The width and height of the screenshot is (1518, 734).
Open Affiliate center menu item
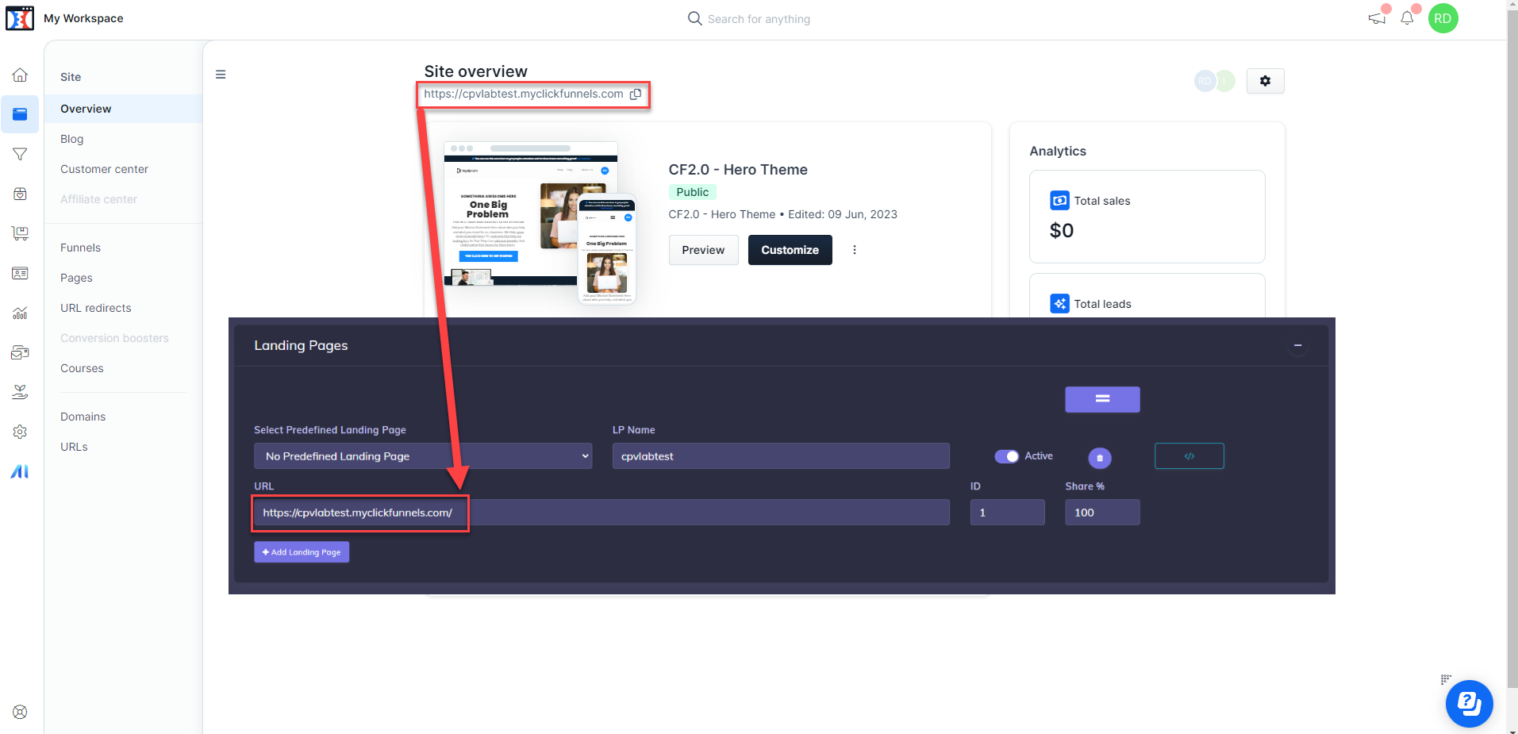coord(98,199)
